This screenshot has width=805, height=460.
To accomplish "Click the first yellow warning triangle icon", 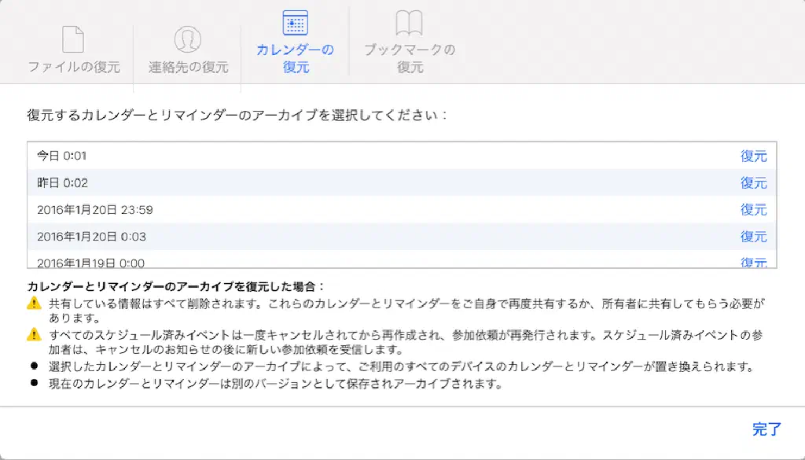I will pos(34,303).
